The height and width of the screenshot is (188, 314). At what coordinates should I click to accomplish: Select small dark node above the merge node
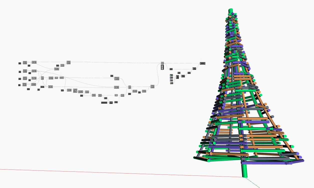[179, 73]
